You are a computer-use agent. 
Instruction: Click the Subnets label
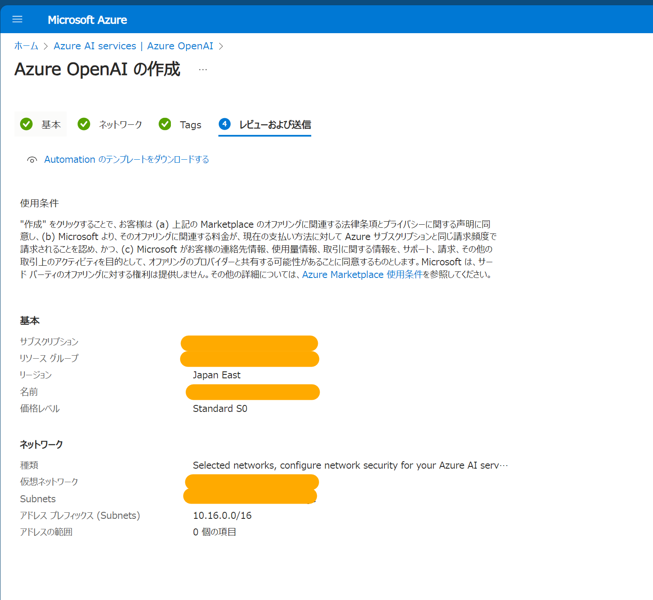(x=38, y=499)
